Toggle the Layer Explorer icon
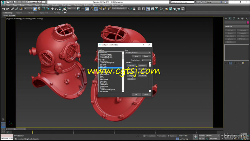250x141 pixels. pyautogui.click(x=143, y=9)
